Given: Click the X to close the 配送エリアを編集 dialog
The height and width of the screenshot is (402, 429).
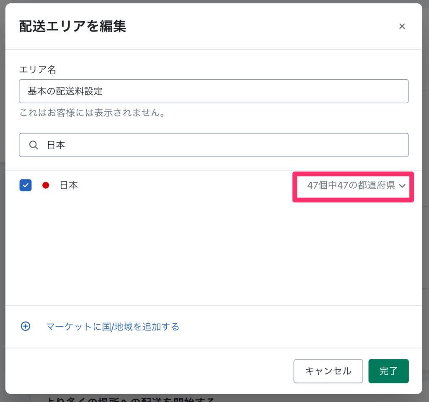Looking at the screenshot, I should (x=402, y=26).
